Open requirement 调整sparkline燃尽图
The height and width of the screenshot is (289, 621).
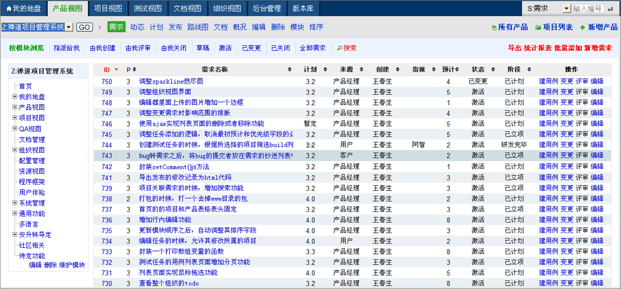point(171,82)
